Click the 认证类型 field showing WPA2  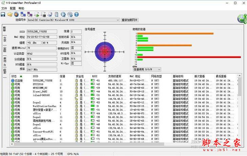click(x=42, y=54)
